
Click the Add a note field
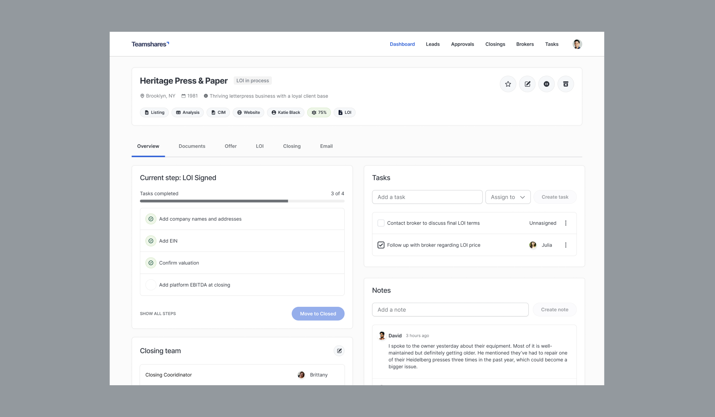point(450,310)
